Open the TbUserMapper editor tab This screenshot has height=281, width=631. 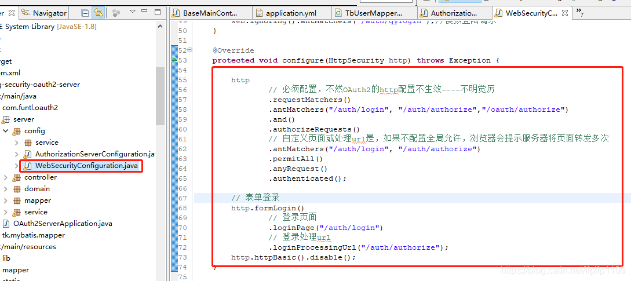pyautogui.click(x=374, y=13)
